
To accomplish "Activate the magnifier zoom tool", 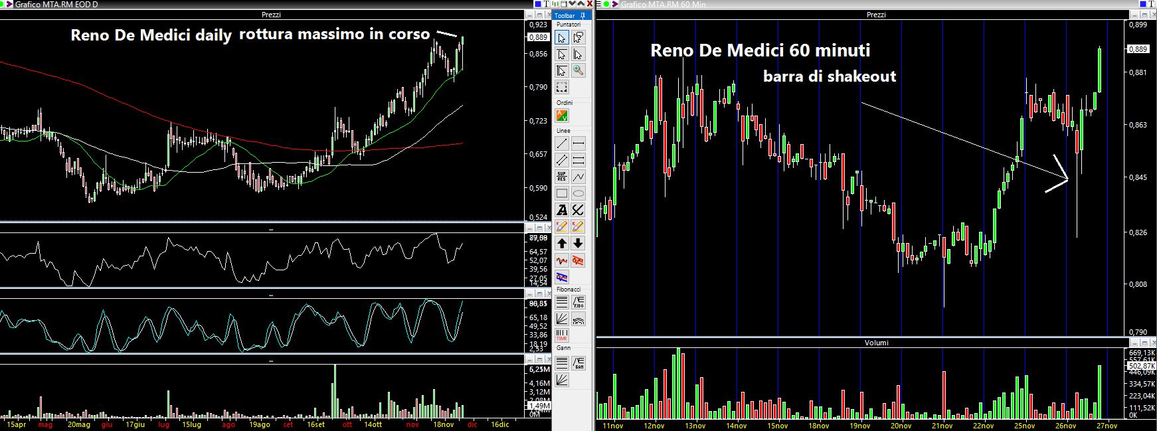I will tap(578, 70).
